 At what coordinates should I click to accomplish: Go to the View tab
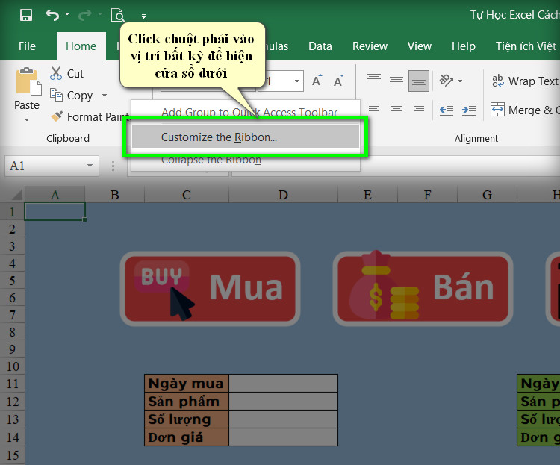point(420,46)
